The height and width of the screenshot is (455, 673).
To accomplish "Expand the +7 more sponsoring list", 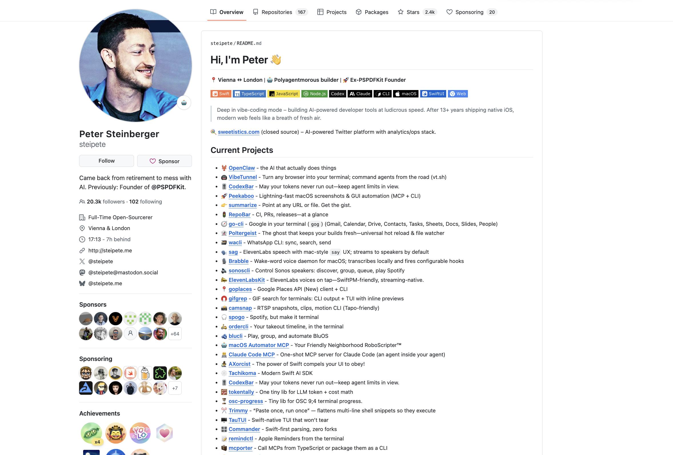I will (x=175, y=388).
